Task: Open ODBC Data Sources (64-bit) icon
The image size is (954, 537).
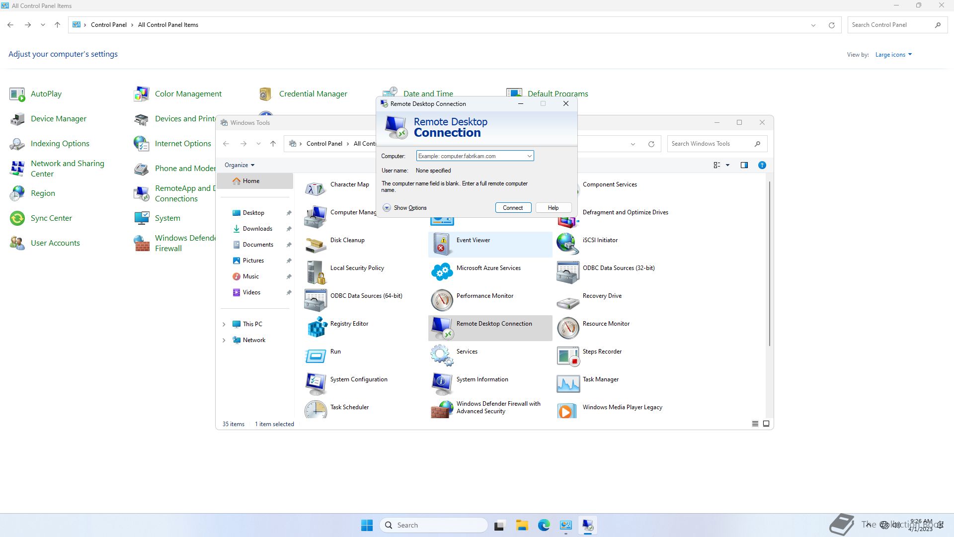Action: pyautogui.click(x=316, y=300)
